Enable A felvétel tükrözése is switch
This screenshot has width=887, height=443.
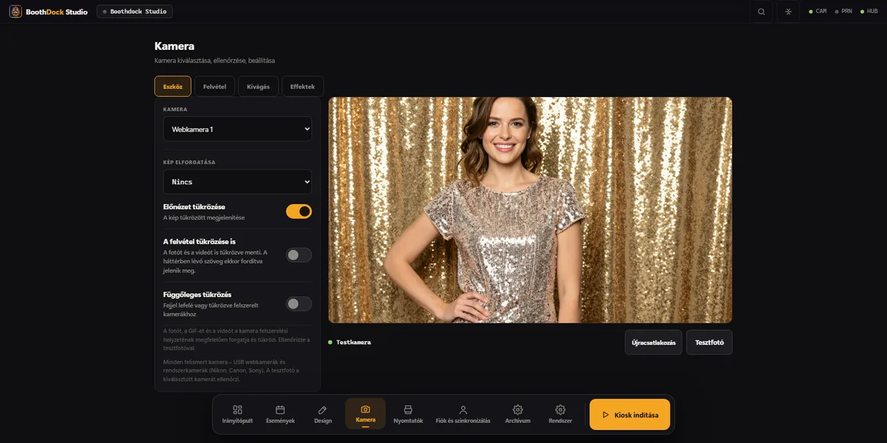(x=299, y=255)
